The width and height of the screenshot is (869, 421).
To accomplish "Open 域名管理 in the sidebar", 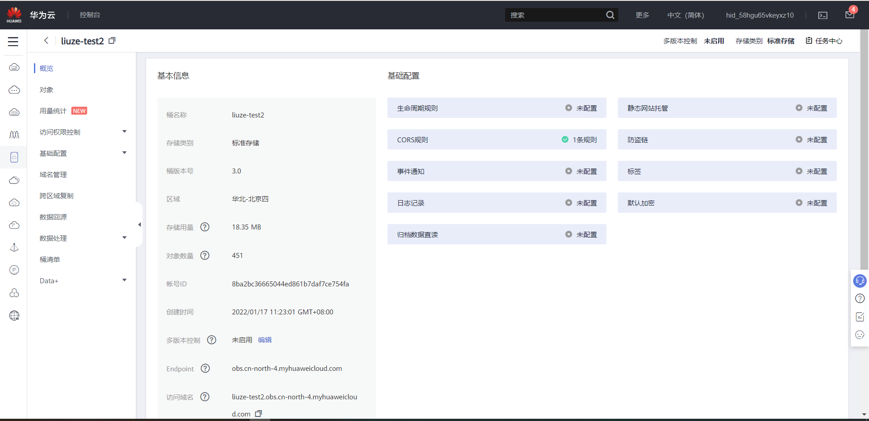I will (x=53, y=174).
